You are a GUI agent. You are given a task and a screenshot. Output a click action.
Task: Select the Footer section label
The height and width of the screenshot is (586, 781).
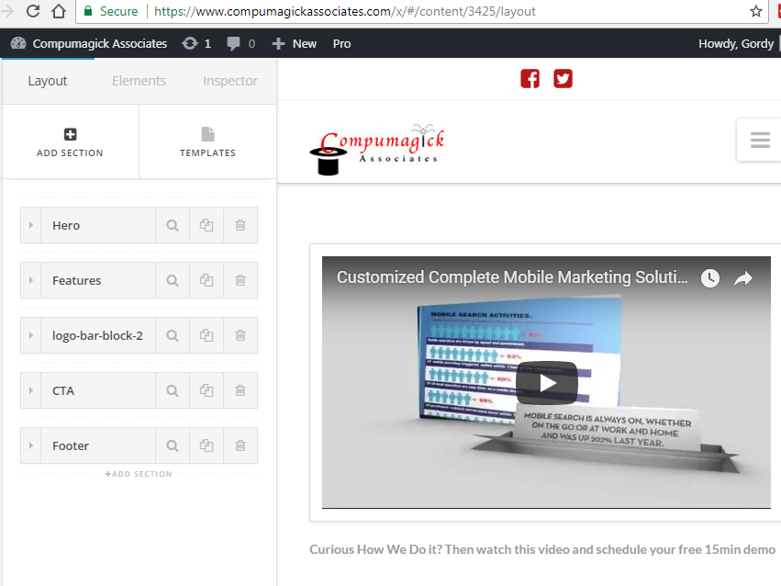(x=71, y=445)
